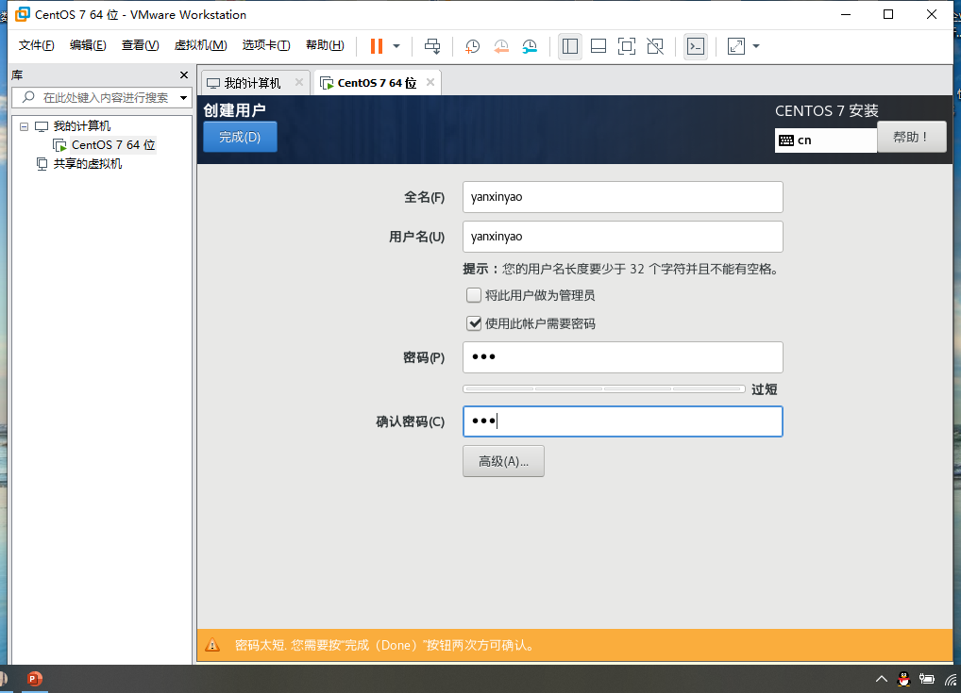
Task: Switch to Unity mode icon
Action: [x=655, y=46]
